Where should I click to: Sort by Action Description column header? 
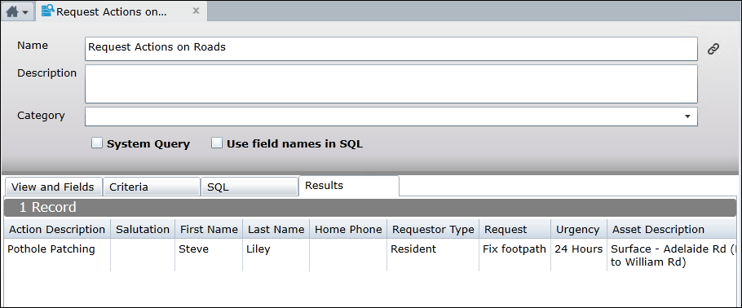click(x=57, y=230)
